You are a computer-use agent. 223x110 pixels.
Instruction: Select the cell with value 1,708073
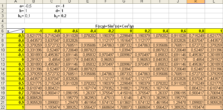[124, 107]
